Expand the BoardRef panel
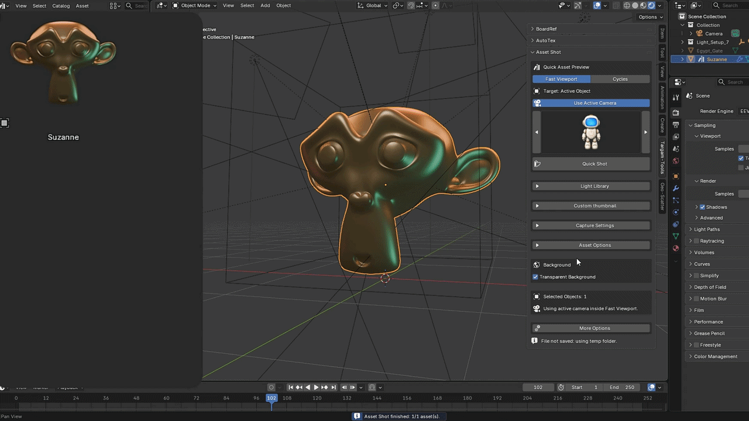Image resolution: width=749 pixels, height=421 pixels. pyautogui.click(x=591, y=29)
